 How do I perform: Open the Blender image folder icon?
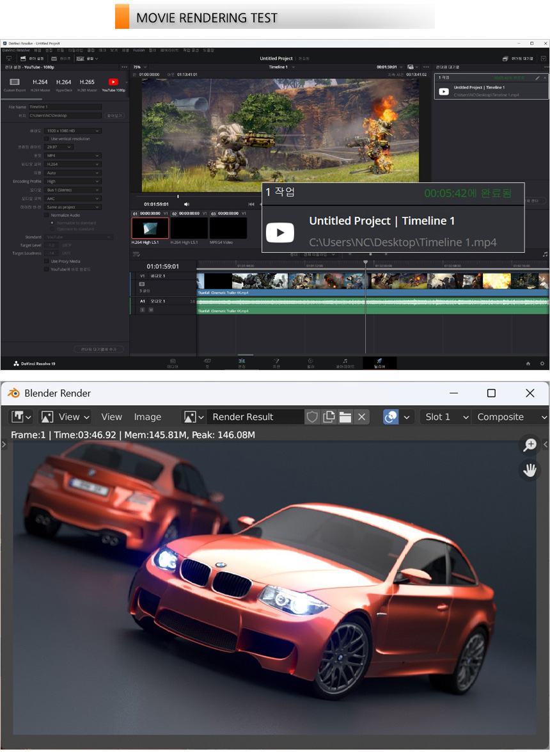(x=345, y=417)
